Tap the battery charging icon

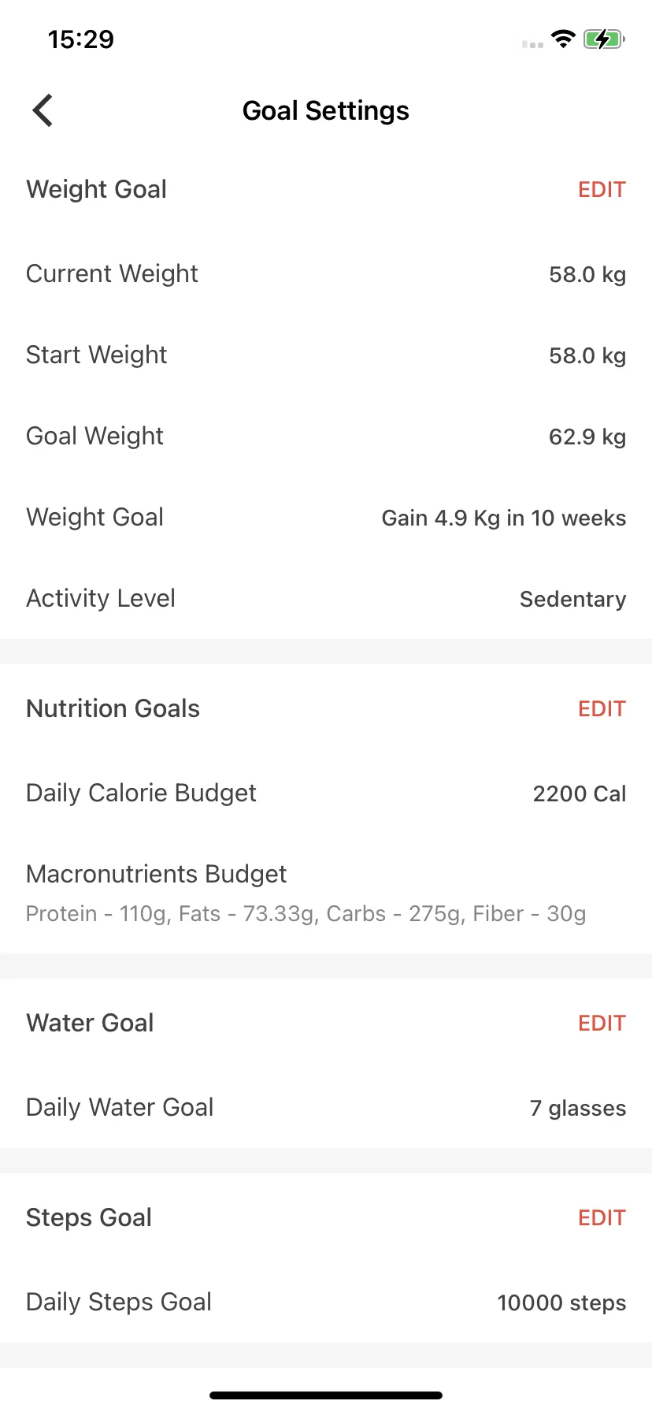click(x=604, y=39)
